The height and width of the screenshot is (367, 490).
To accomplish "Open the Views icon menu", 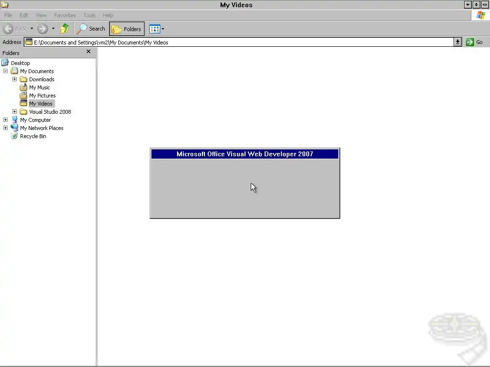I will pyautogui.click(x=155, y=29).
